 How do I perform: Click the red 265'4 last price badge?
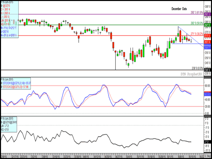(207, 42)
